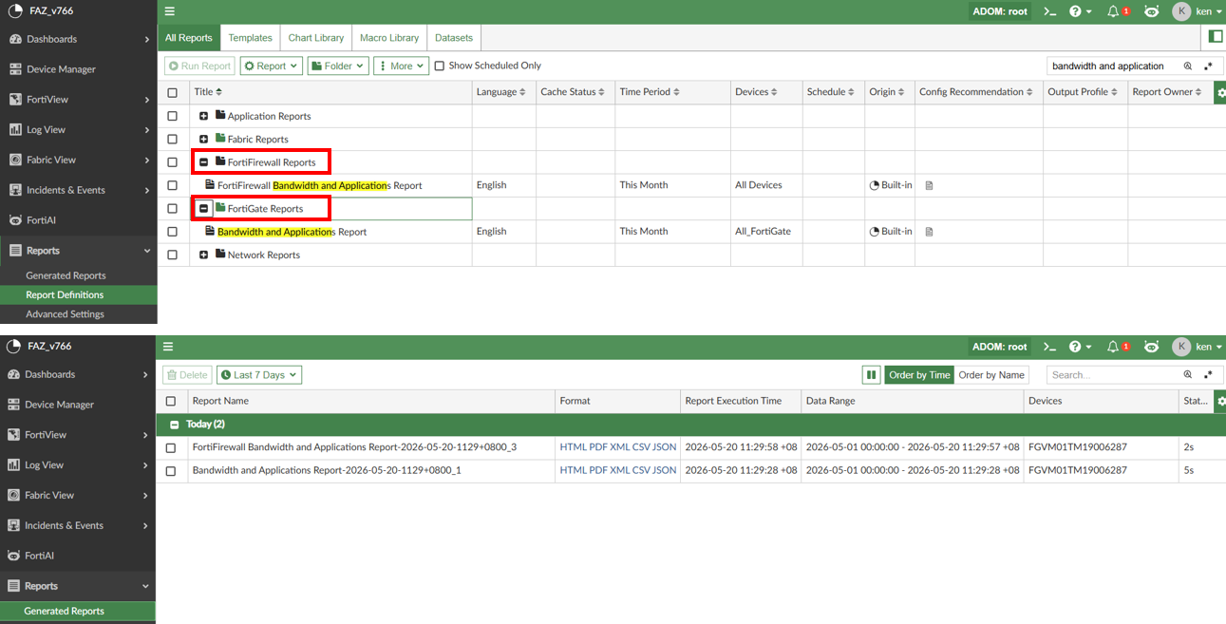Open the ken user menu in bottom window
Image resolution: width=1226 pixels, height=624 pixels.
(x=1198, y=347)
